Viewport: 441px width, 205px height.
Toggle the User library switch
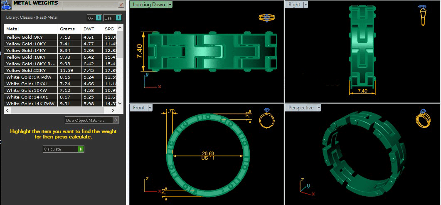[x=119, y=18]
